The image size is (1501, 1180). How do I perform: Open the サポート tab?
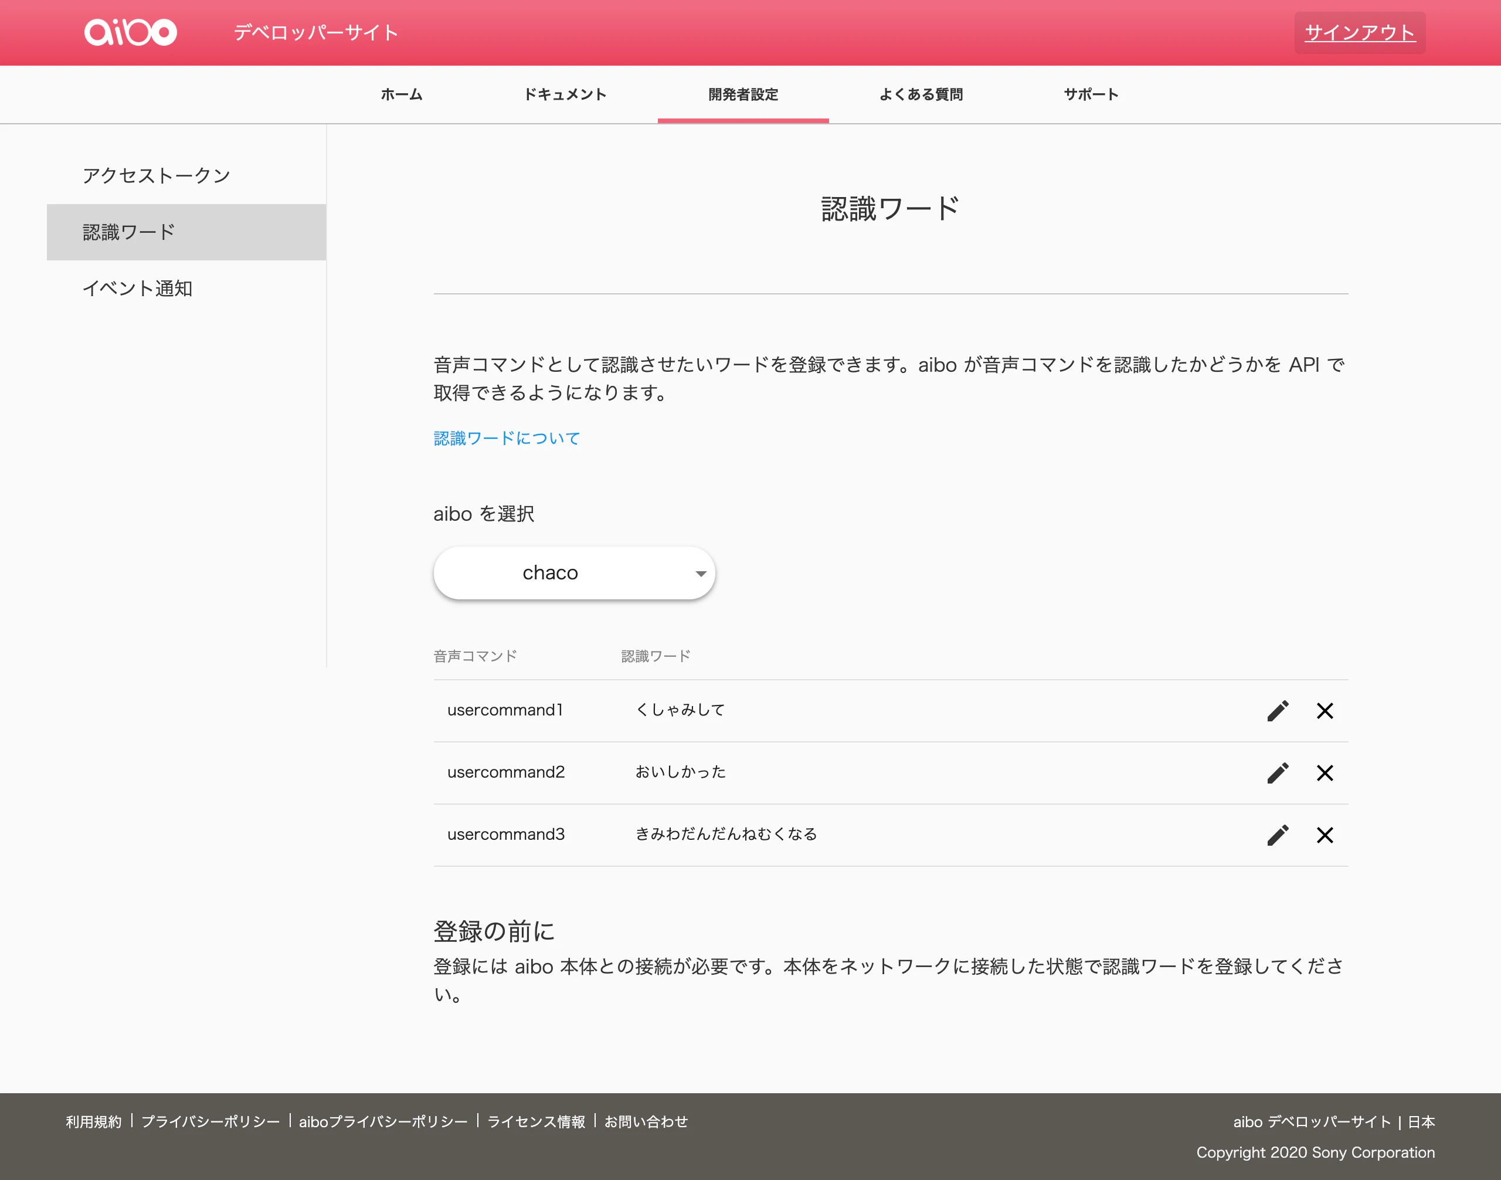click(x=1091, y=94)
